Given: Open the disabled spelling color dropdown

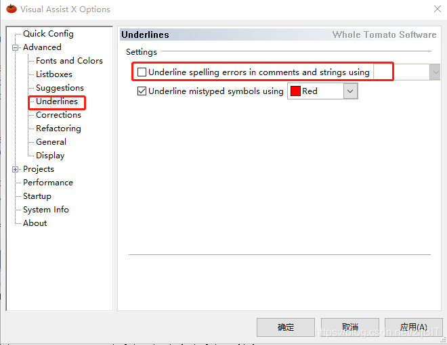Looking at the screenshot, I should [x=435, y=72].
